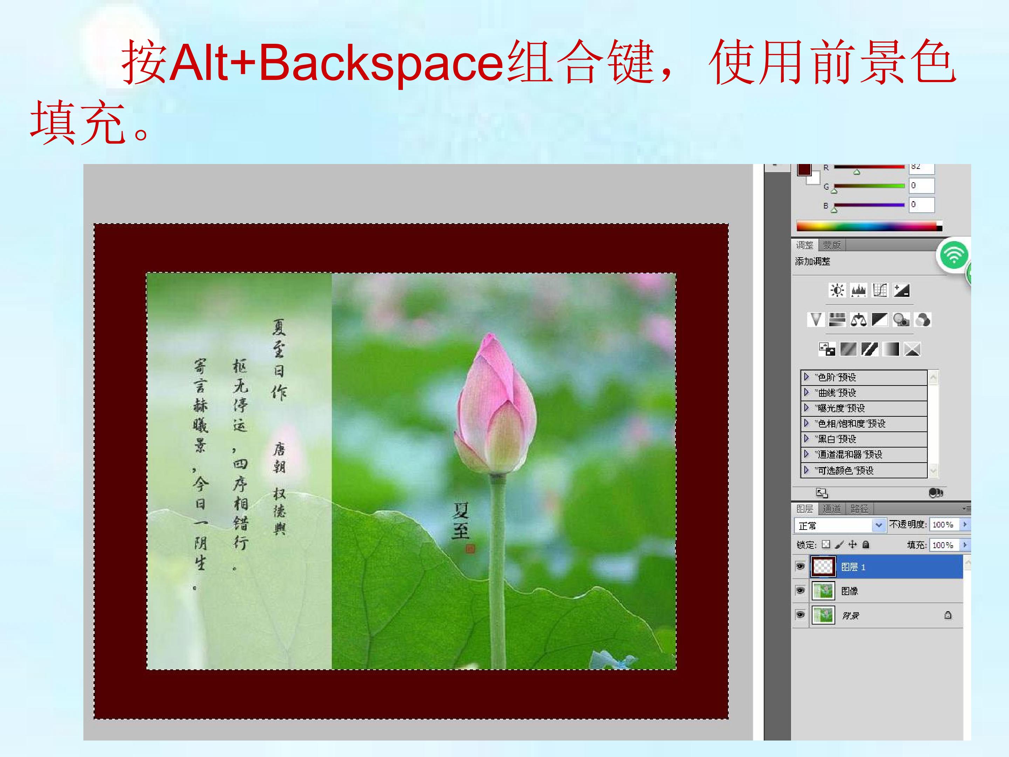Add a Curves adjustment layer
The image size is (1009, 757).
(880, 290)
